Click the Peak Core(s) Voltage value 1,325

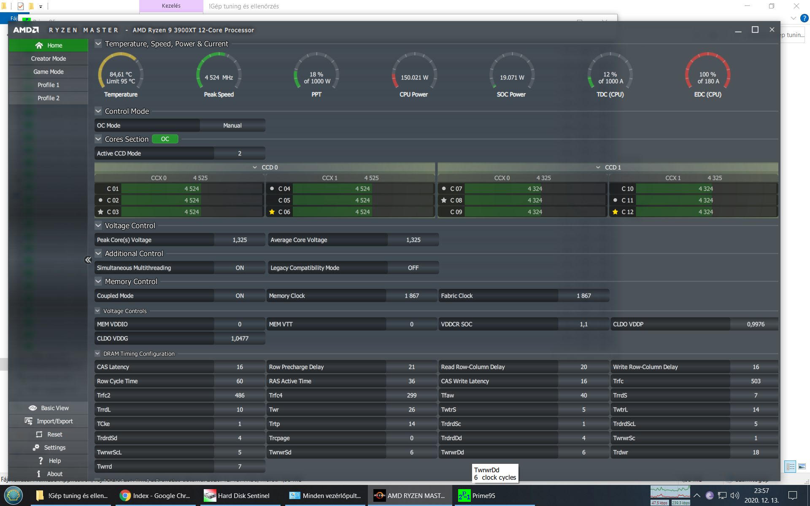(x=240, y=240)
